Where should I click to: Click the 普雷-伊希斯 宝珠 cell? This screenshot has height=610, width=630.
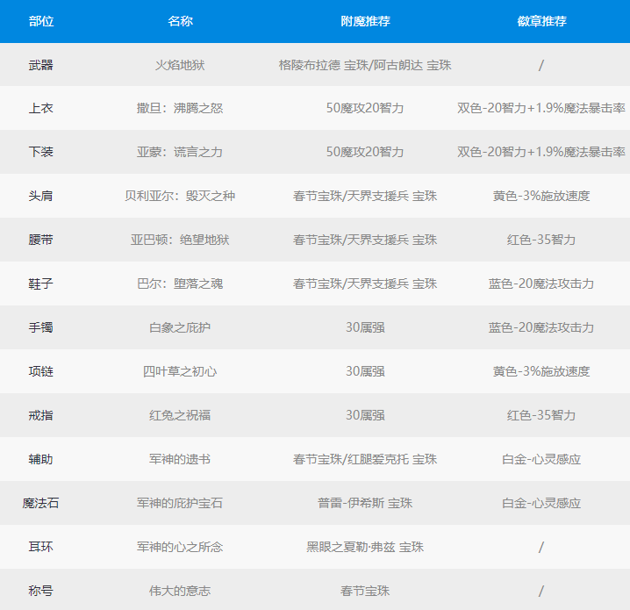tap(365, 502)
